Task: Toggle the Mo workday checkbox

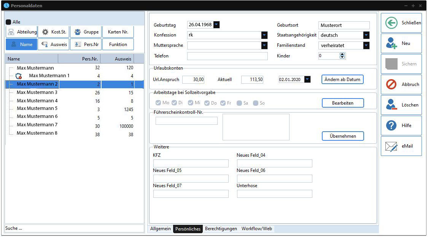Action: pyautogui.click(x=158, y=103)
